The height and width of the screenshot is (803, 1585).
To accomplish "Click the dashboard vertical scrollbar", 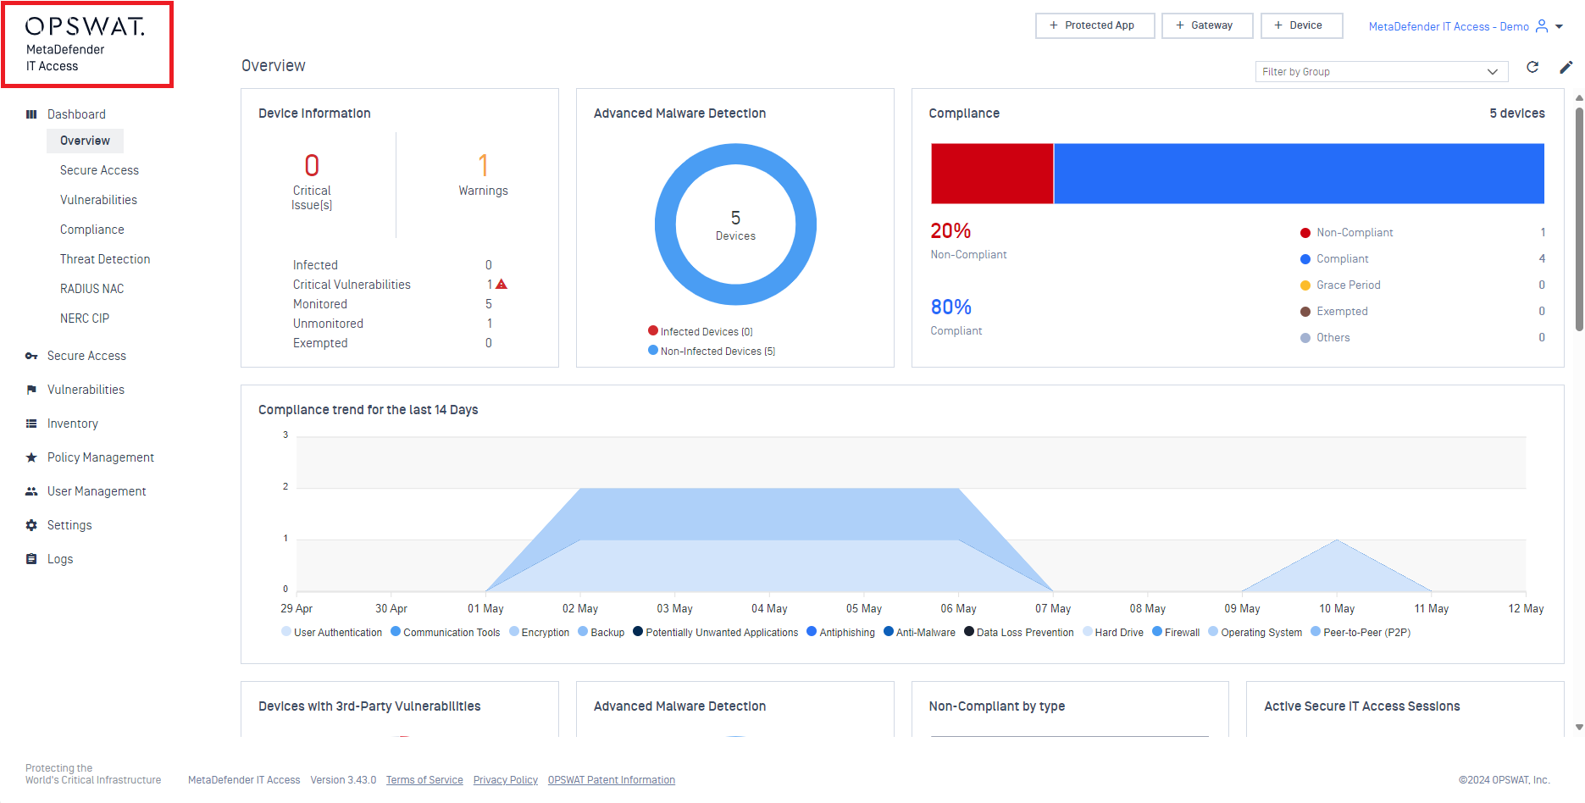I will 1579,219.
